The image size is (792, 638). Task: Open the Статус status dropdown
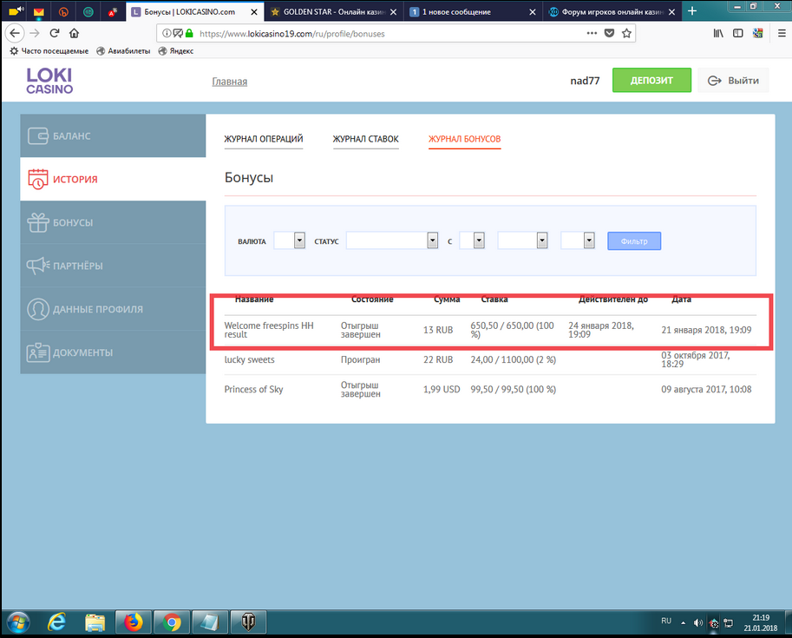(x=392, y=240)
